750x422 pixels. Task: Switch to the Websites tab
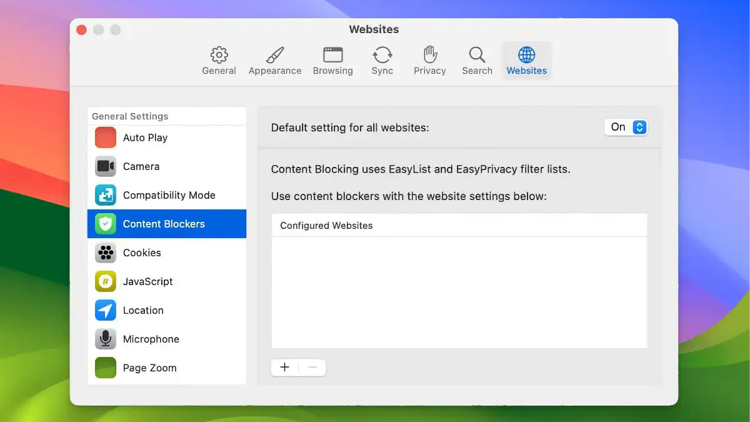coord(526,60)
